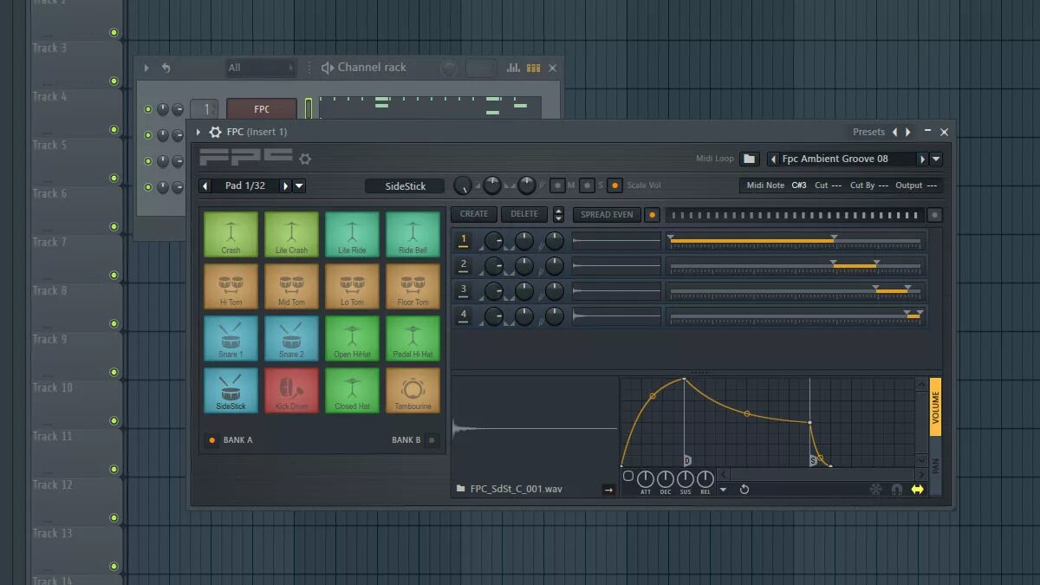This screenshot has height=585, width=1040.
Task: Trigger the Crash pad
Action: 231,234
